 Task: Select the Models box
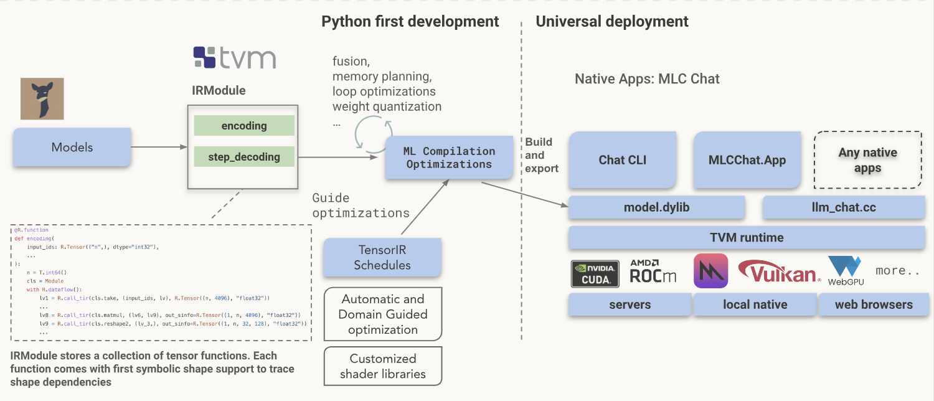click(x=72, y=148)
